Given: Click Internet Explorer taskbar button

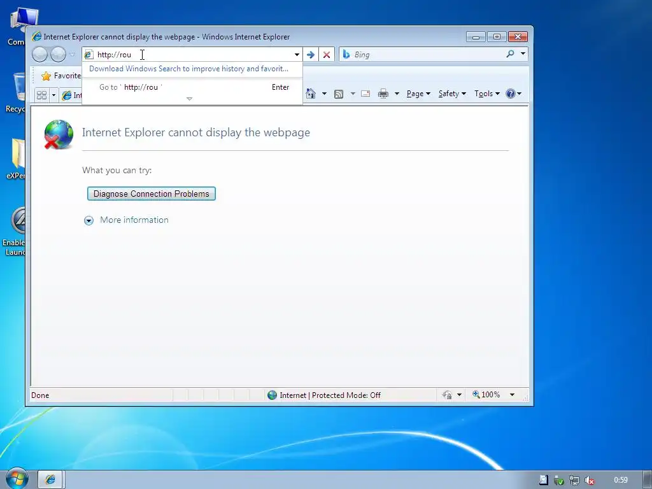Looking at the screenshot, I should tap(50, 479).
